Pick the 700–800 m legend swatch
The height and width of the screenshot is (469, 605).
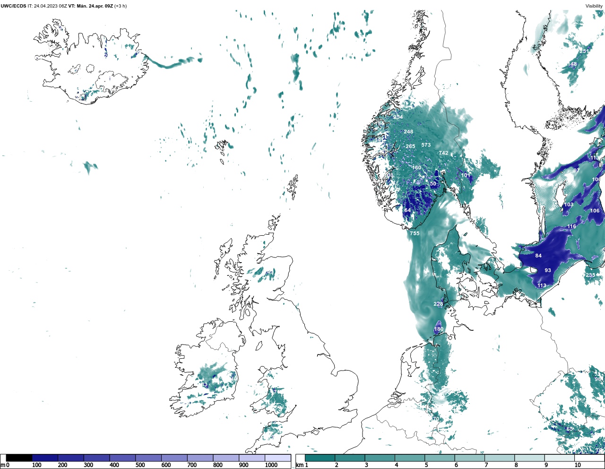click(200, 458)
